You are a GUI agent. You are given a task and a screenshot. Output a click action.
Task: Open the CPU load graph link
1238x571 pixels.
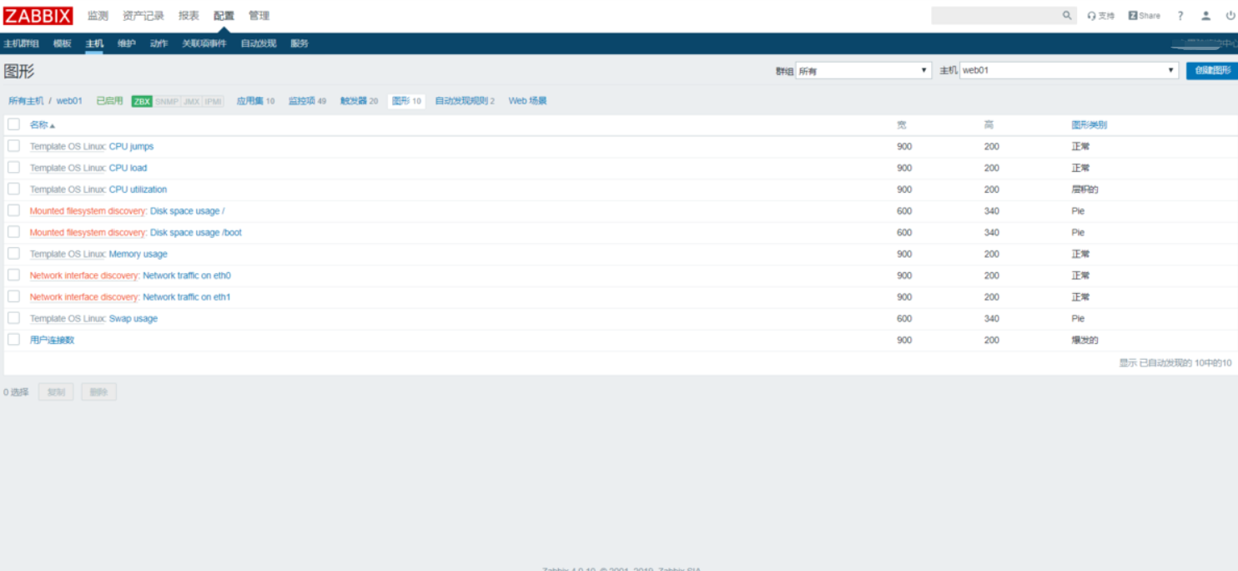128,168
